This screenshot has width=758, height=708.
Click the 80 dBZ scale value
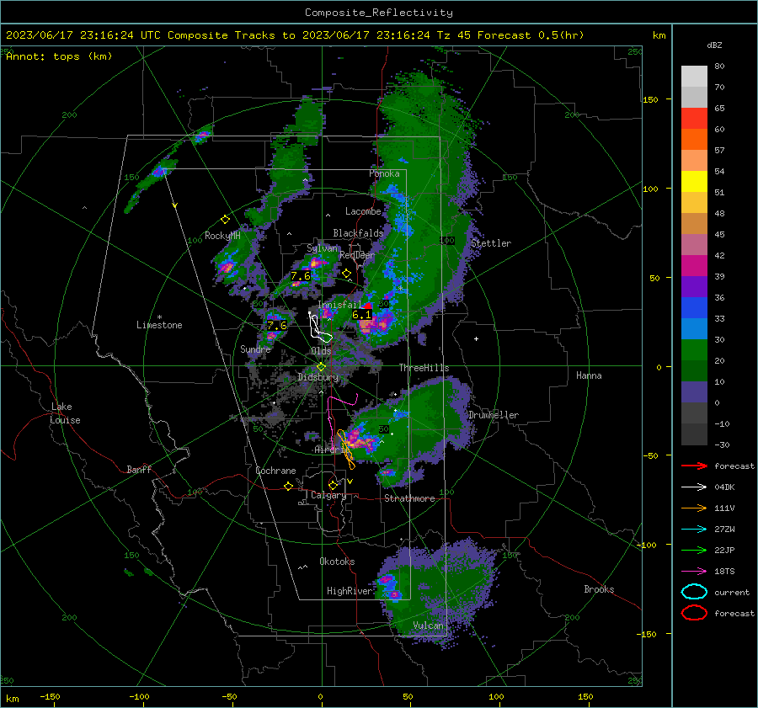pos(719,67)
